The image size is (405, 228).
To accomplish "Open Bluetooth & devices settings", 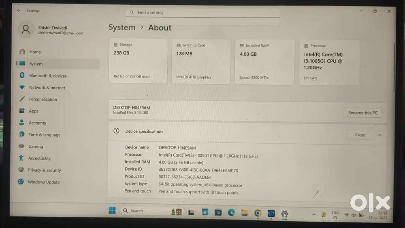I will tap(47, 76).
